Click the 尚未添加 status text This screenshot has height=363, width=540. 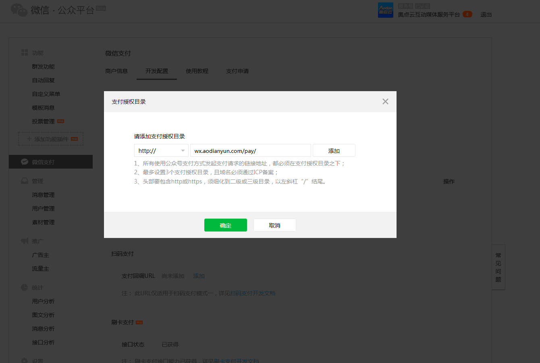173,276
